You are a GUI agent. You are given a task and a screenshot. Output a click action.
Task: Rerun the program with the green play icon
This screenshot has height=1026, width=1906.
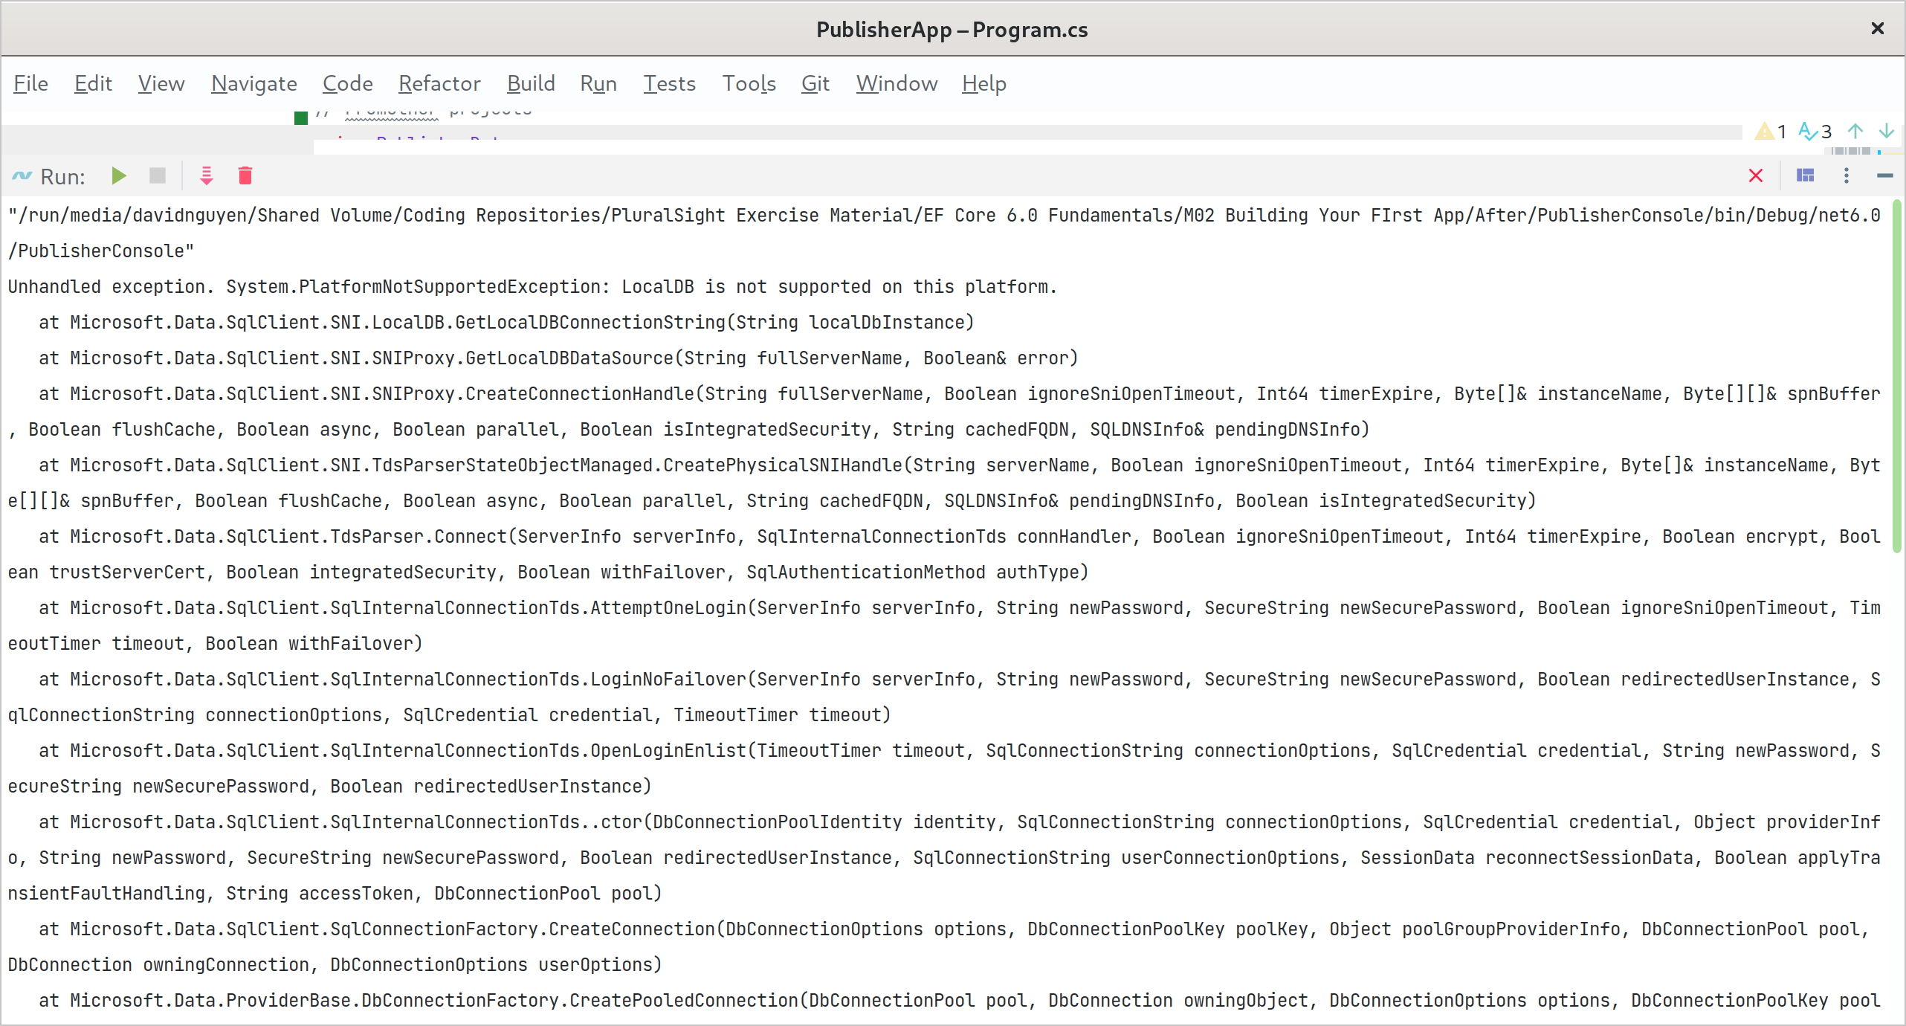click(119, 176)
